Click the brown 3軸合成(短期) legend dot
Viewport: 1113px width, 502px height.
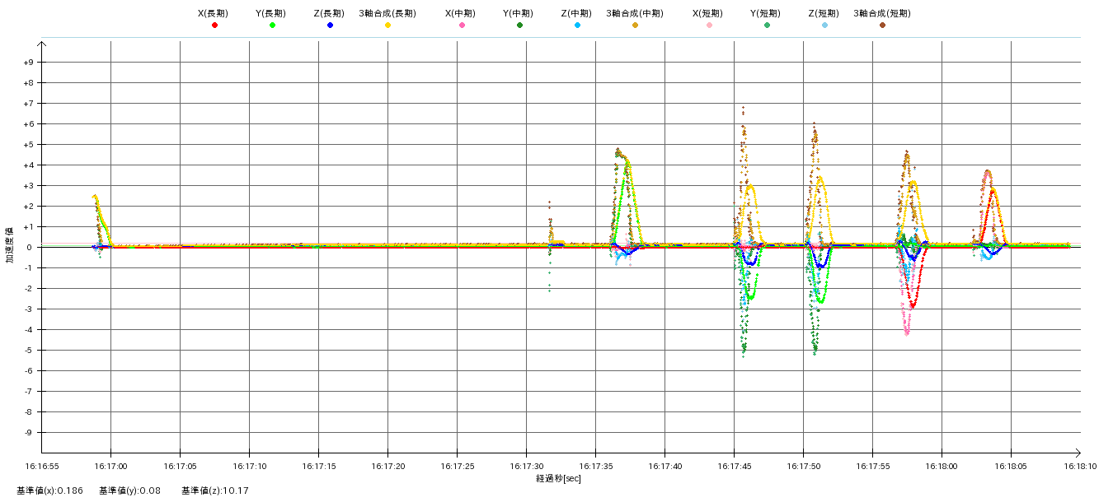pos(882,26)
